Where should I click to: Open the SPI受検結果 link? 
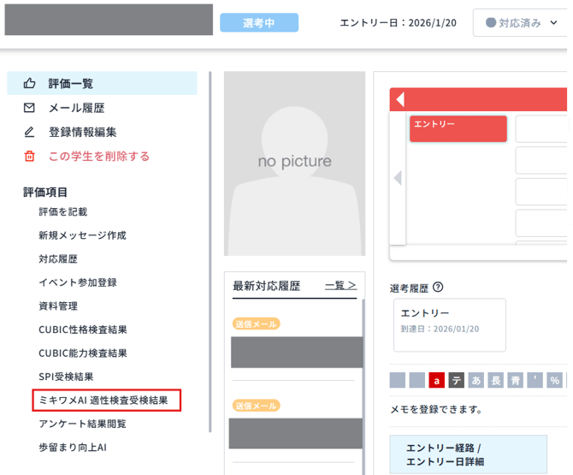click(x=66, y=377)
